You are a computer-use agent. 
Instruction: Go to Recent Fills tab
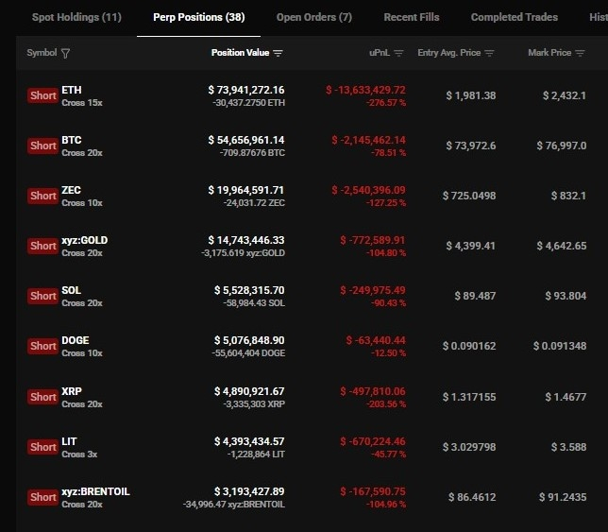[x=412, y=17]
